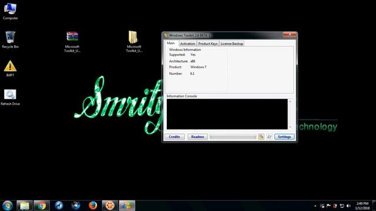
Task: Click the Credits button
Action: [174, 137]
